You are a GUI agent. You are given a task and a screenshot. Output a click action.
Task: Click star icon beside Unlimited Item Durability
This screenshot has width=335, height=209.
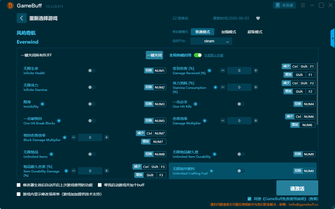215,154
